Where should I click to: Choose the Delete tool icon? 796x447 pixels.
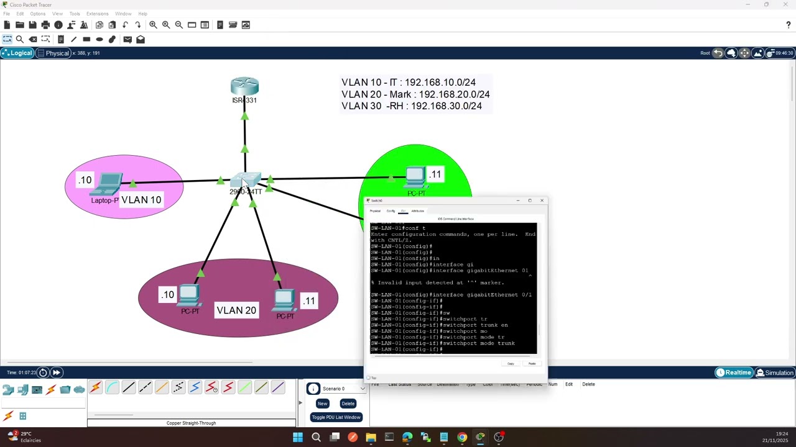pos(32,39)
